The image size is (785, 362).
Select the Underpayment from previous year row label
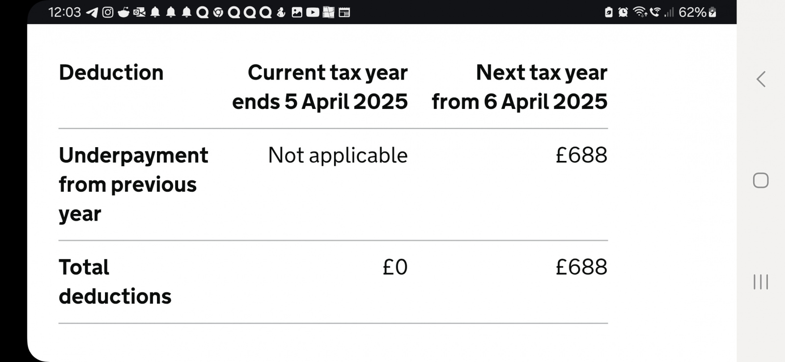point(133,184)
